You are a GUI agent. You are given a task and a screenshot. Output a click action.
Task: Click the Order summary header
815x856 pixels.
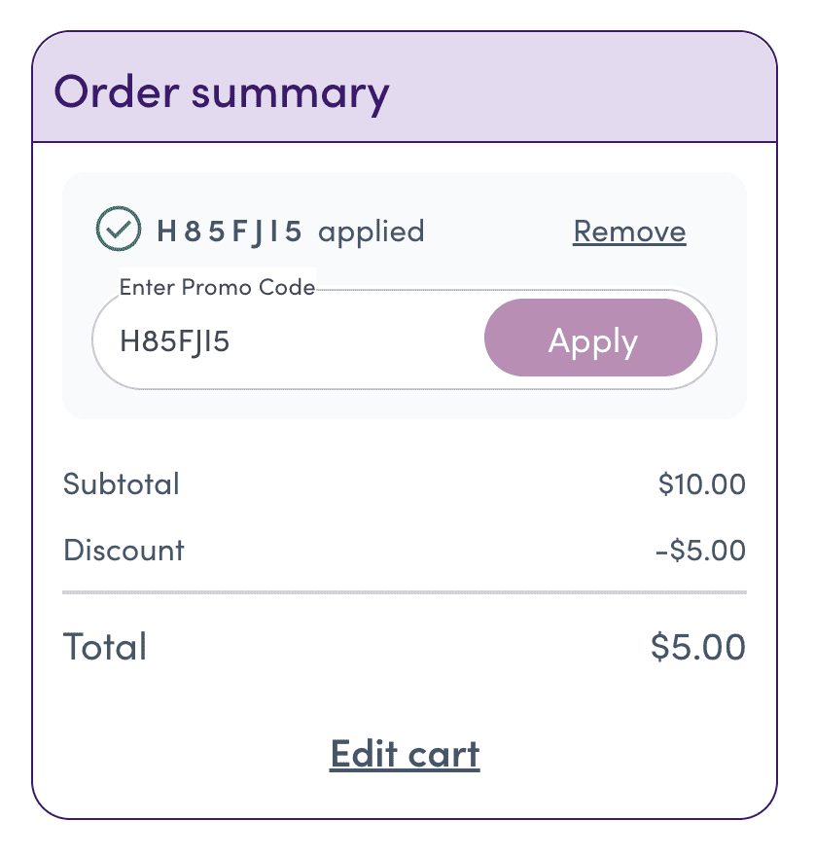tap(223, 92)
